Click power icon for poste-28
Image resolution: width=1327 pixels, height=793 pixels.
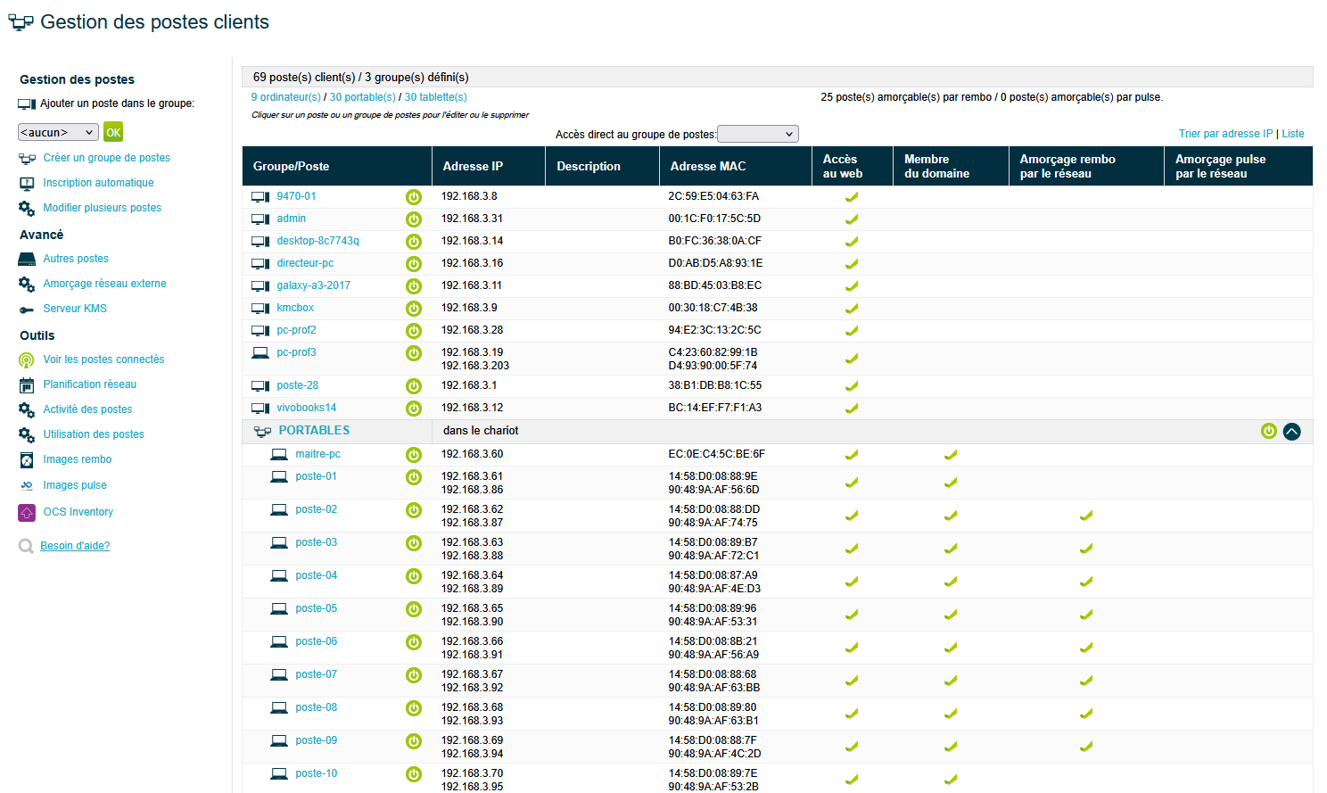coord(414,386)
